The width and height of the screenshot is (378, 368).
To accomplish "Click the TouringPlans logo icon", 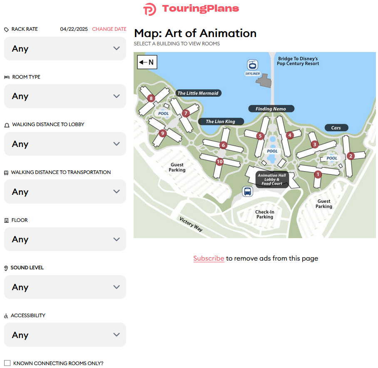I will pyautogui.click(x=150, y=9).
